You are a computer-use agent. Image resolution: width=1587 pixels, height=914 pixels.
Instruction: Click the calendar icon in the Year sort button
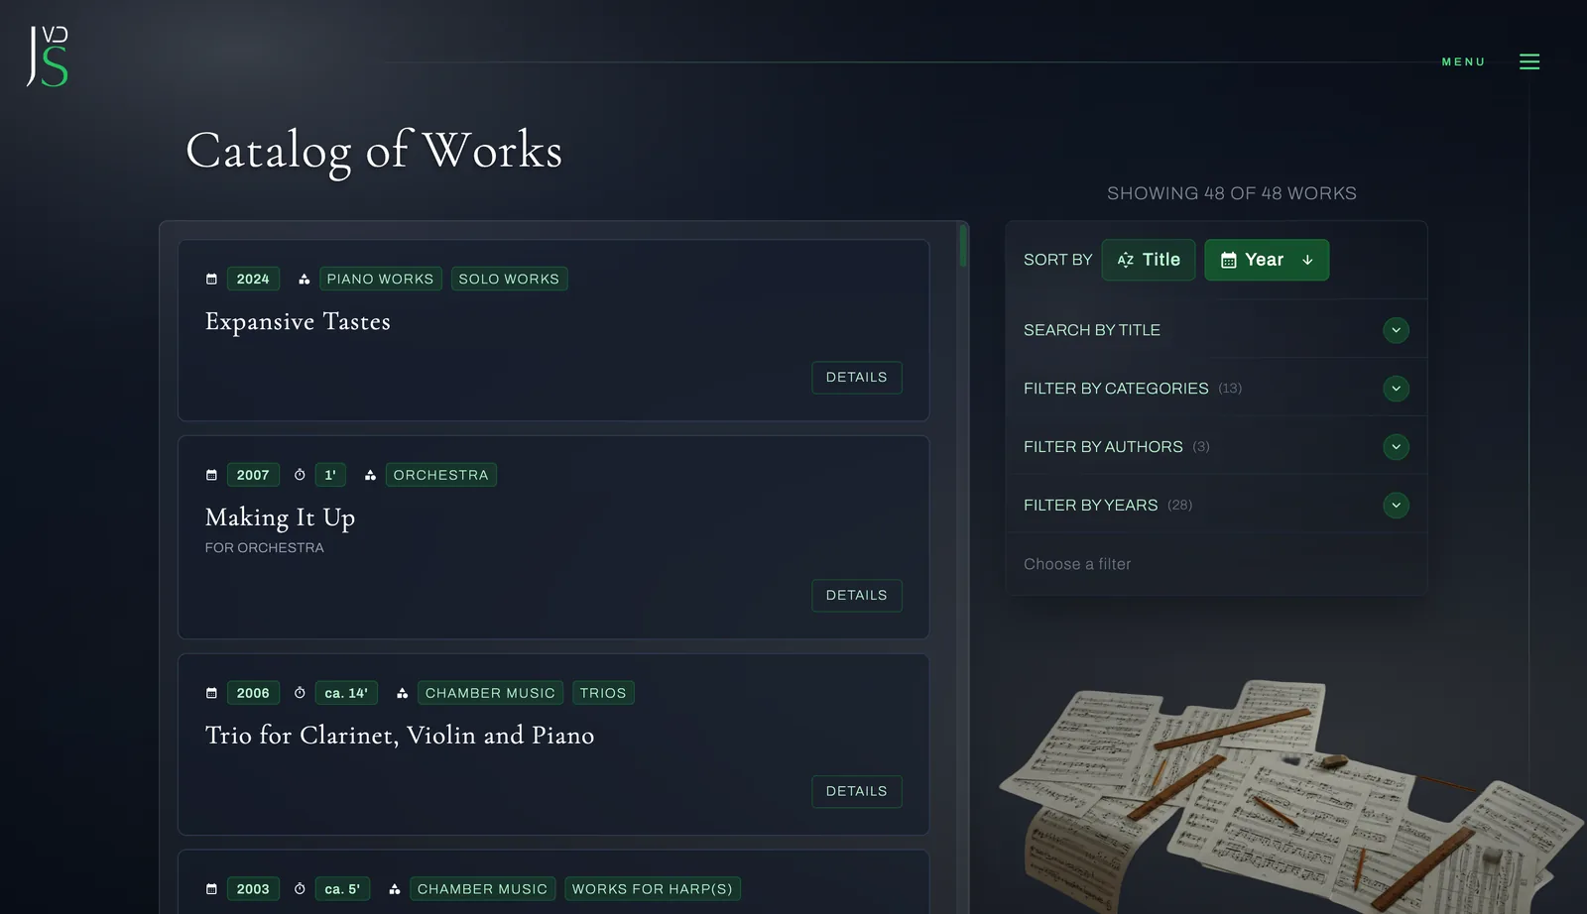pyautogui.click(x=1229, y=260)
